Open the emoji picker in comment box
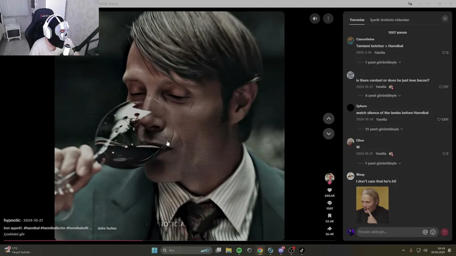The image size is (456, 256). point(433,232)
